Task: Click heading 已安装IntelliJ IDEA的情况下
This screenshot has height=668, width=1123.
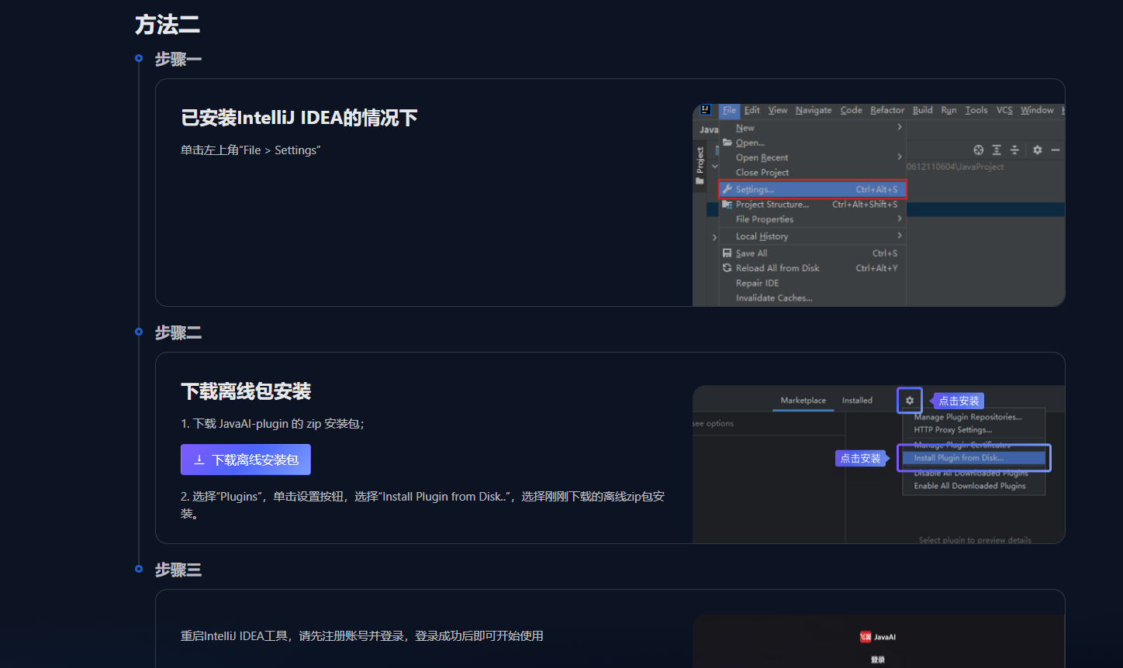Action: [299, 118]
